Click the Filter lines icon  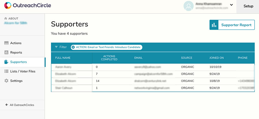pyautogui.click(x=56, y=47)
